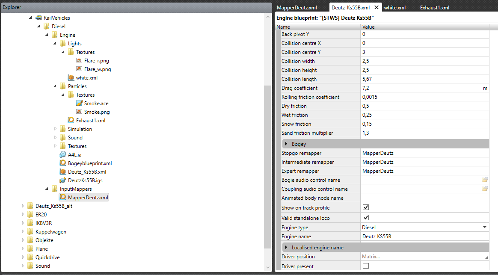
Task: Click the Particles folder icon
Action: coord(63,86)
